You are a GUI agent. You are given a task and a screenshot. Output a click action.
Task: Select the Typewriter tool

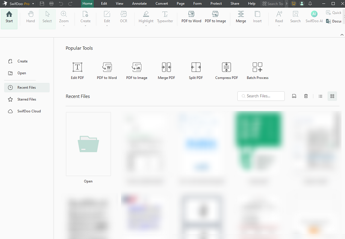click(165, 17)
